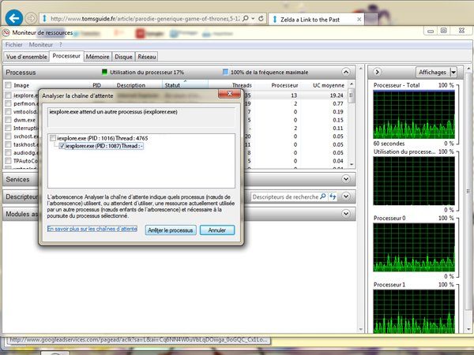
Task: Click the Processeur 0 graph
Action: [414, 248]
